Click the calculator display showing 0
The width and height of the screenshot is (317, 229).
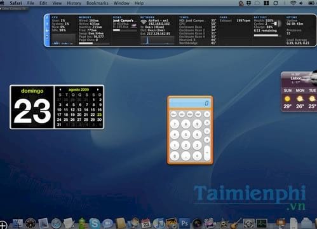coord(190,103)
